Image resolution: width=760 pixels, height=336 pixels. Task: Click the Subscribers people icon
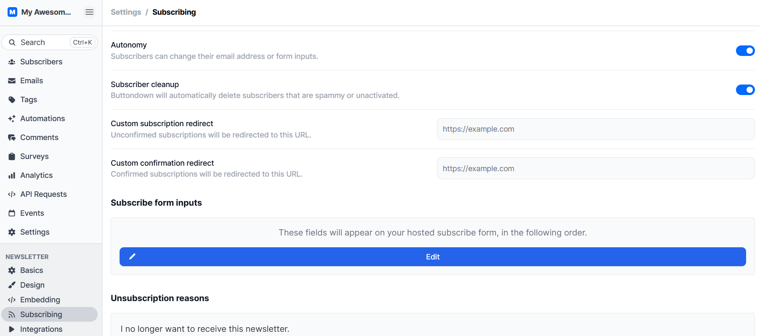[12, 62]
